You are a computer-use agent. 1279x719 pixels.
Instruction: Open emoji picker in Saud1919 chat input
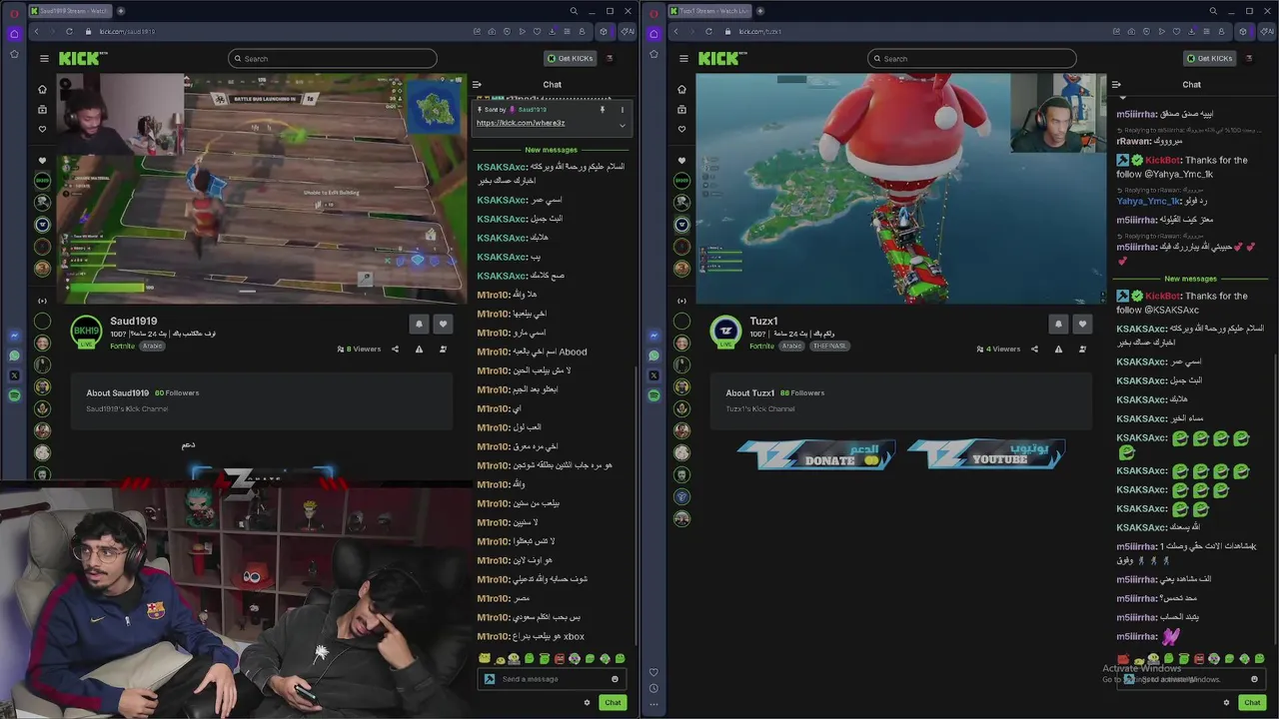coord(615,679)
